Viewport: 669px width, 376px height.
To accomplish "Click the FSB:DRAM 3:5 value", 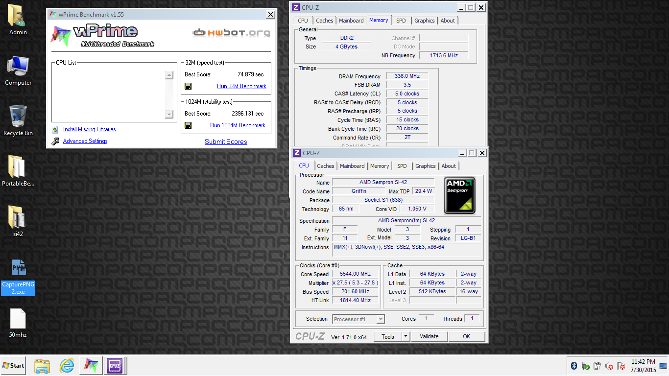I will pyautogui.click(x=407, y=85).
